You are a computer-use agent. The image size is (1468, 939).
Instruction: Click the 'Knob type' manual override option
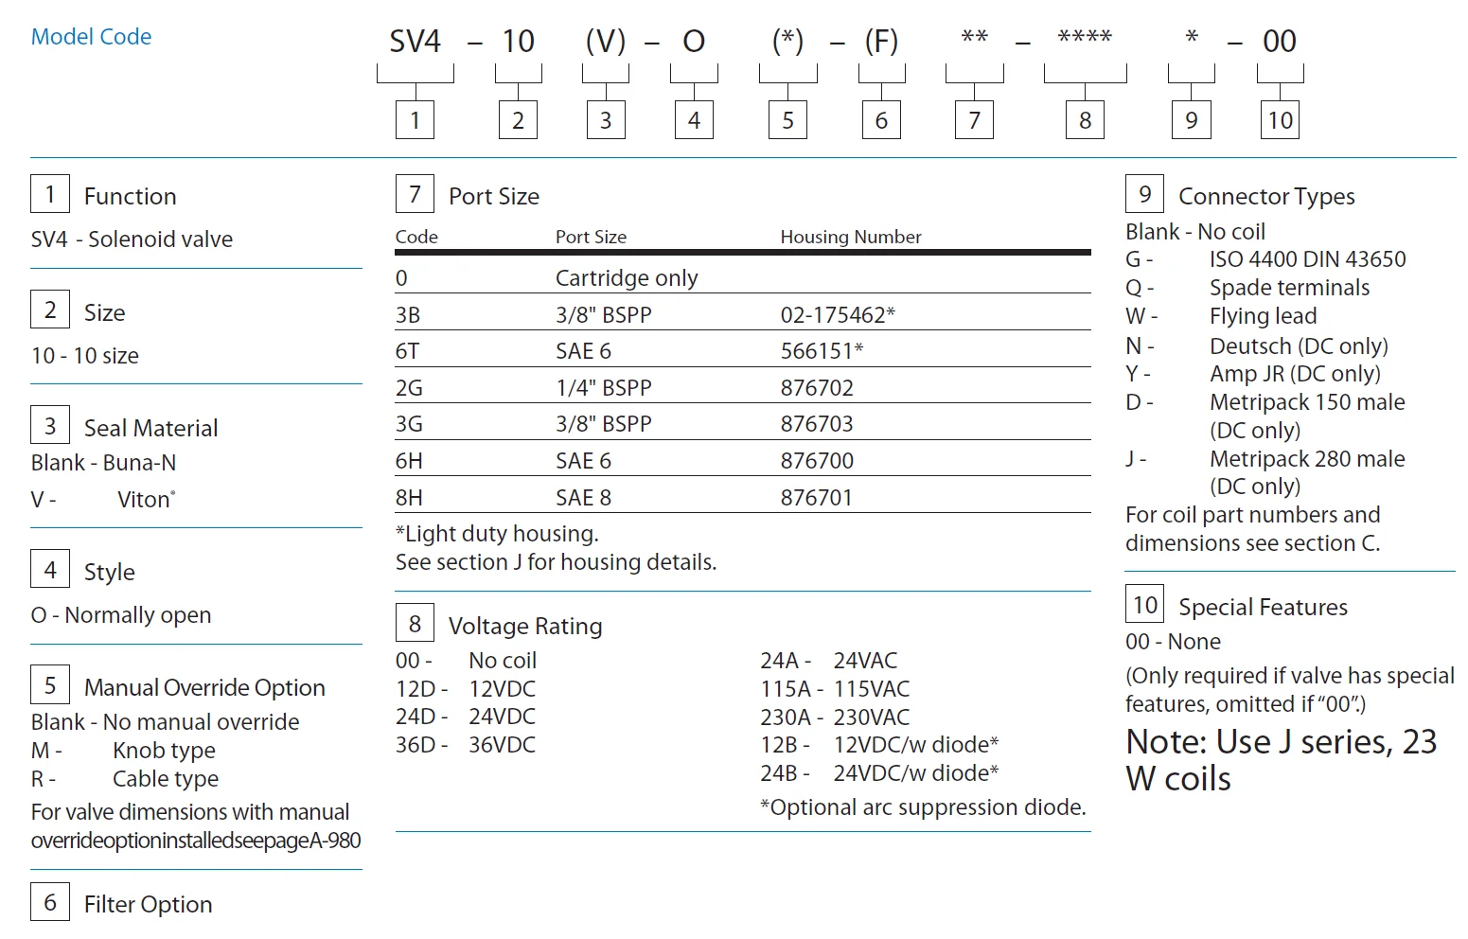tap(164, 751)
